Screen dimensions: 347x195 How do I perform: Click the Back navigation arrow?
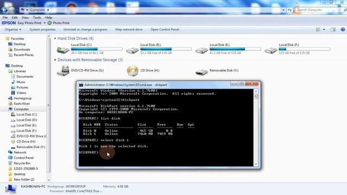pos(4,10)
